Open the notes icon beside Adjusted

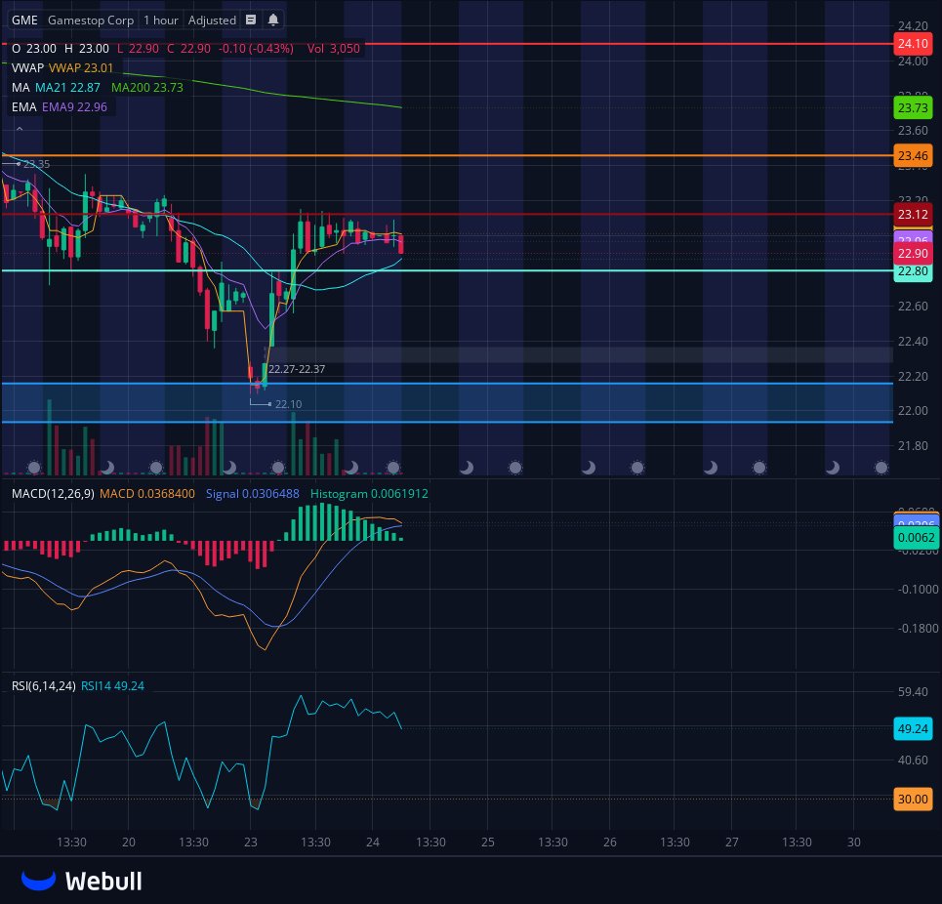[x=251, y=20]
